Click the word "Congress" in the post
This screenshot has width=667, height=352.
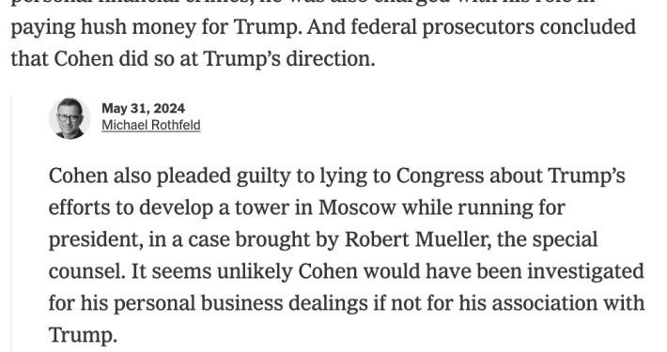pos(441,176)
